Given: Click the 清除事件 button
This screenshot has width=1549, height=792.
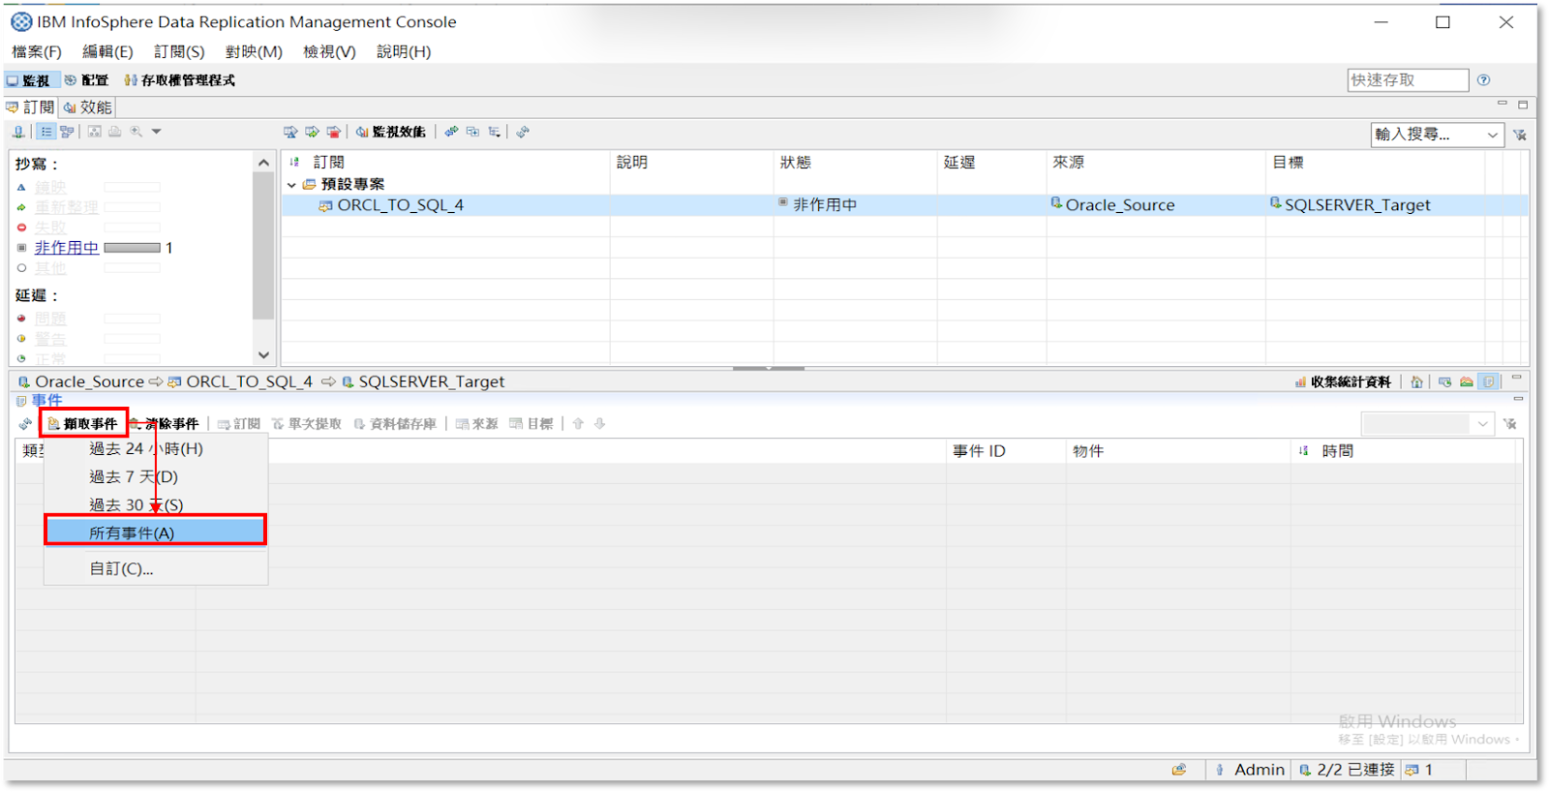Looking at the screenshot, I should tap(165, 424).
